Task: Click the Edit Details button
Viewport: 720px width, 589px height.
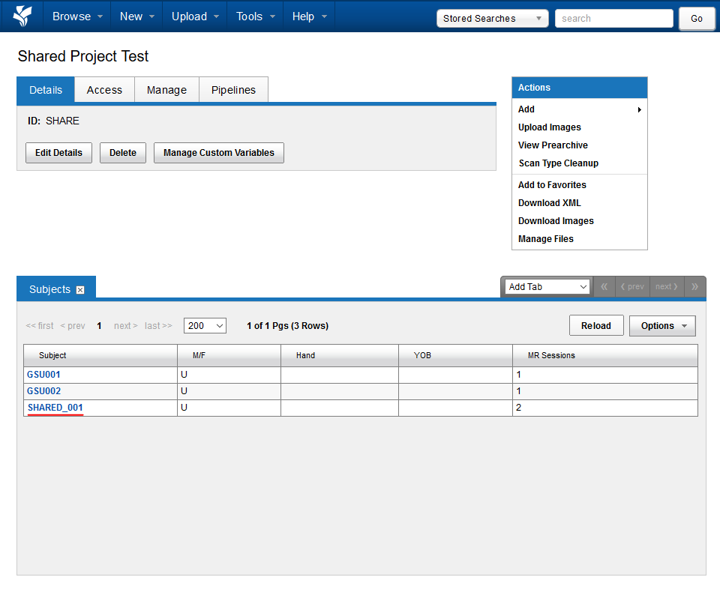Action: coord(58,153)
